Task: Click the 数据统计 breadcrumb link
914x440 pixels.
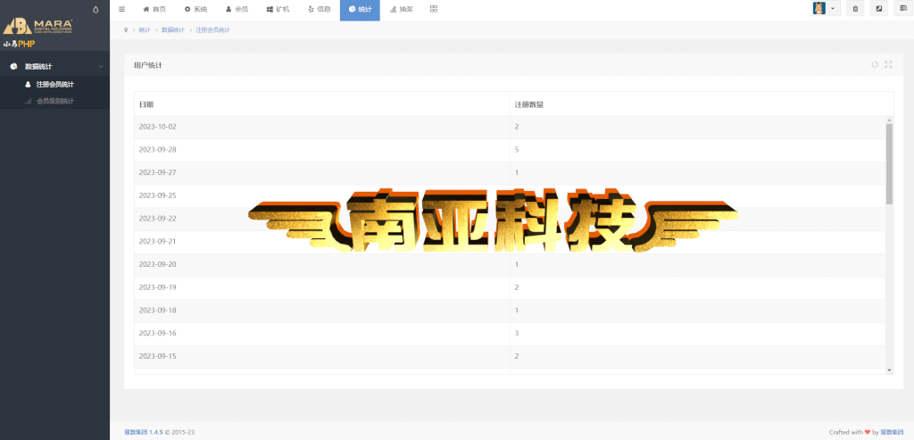Action: click(172, 29)
